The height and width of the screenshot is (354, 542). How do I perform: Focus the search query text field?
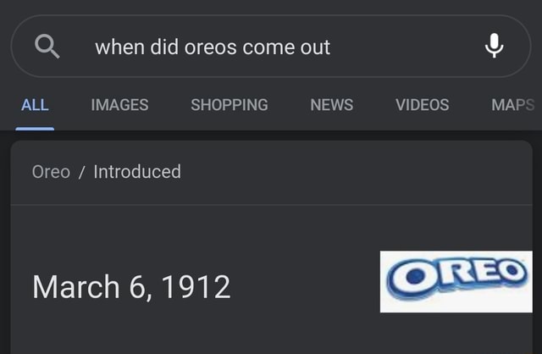(x=254, y=47)
